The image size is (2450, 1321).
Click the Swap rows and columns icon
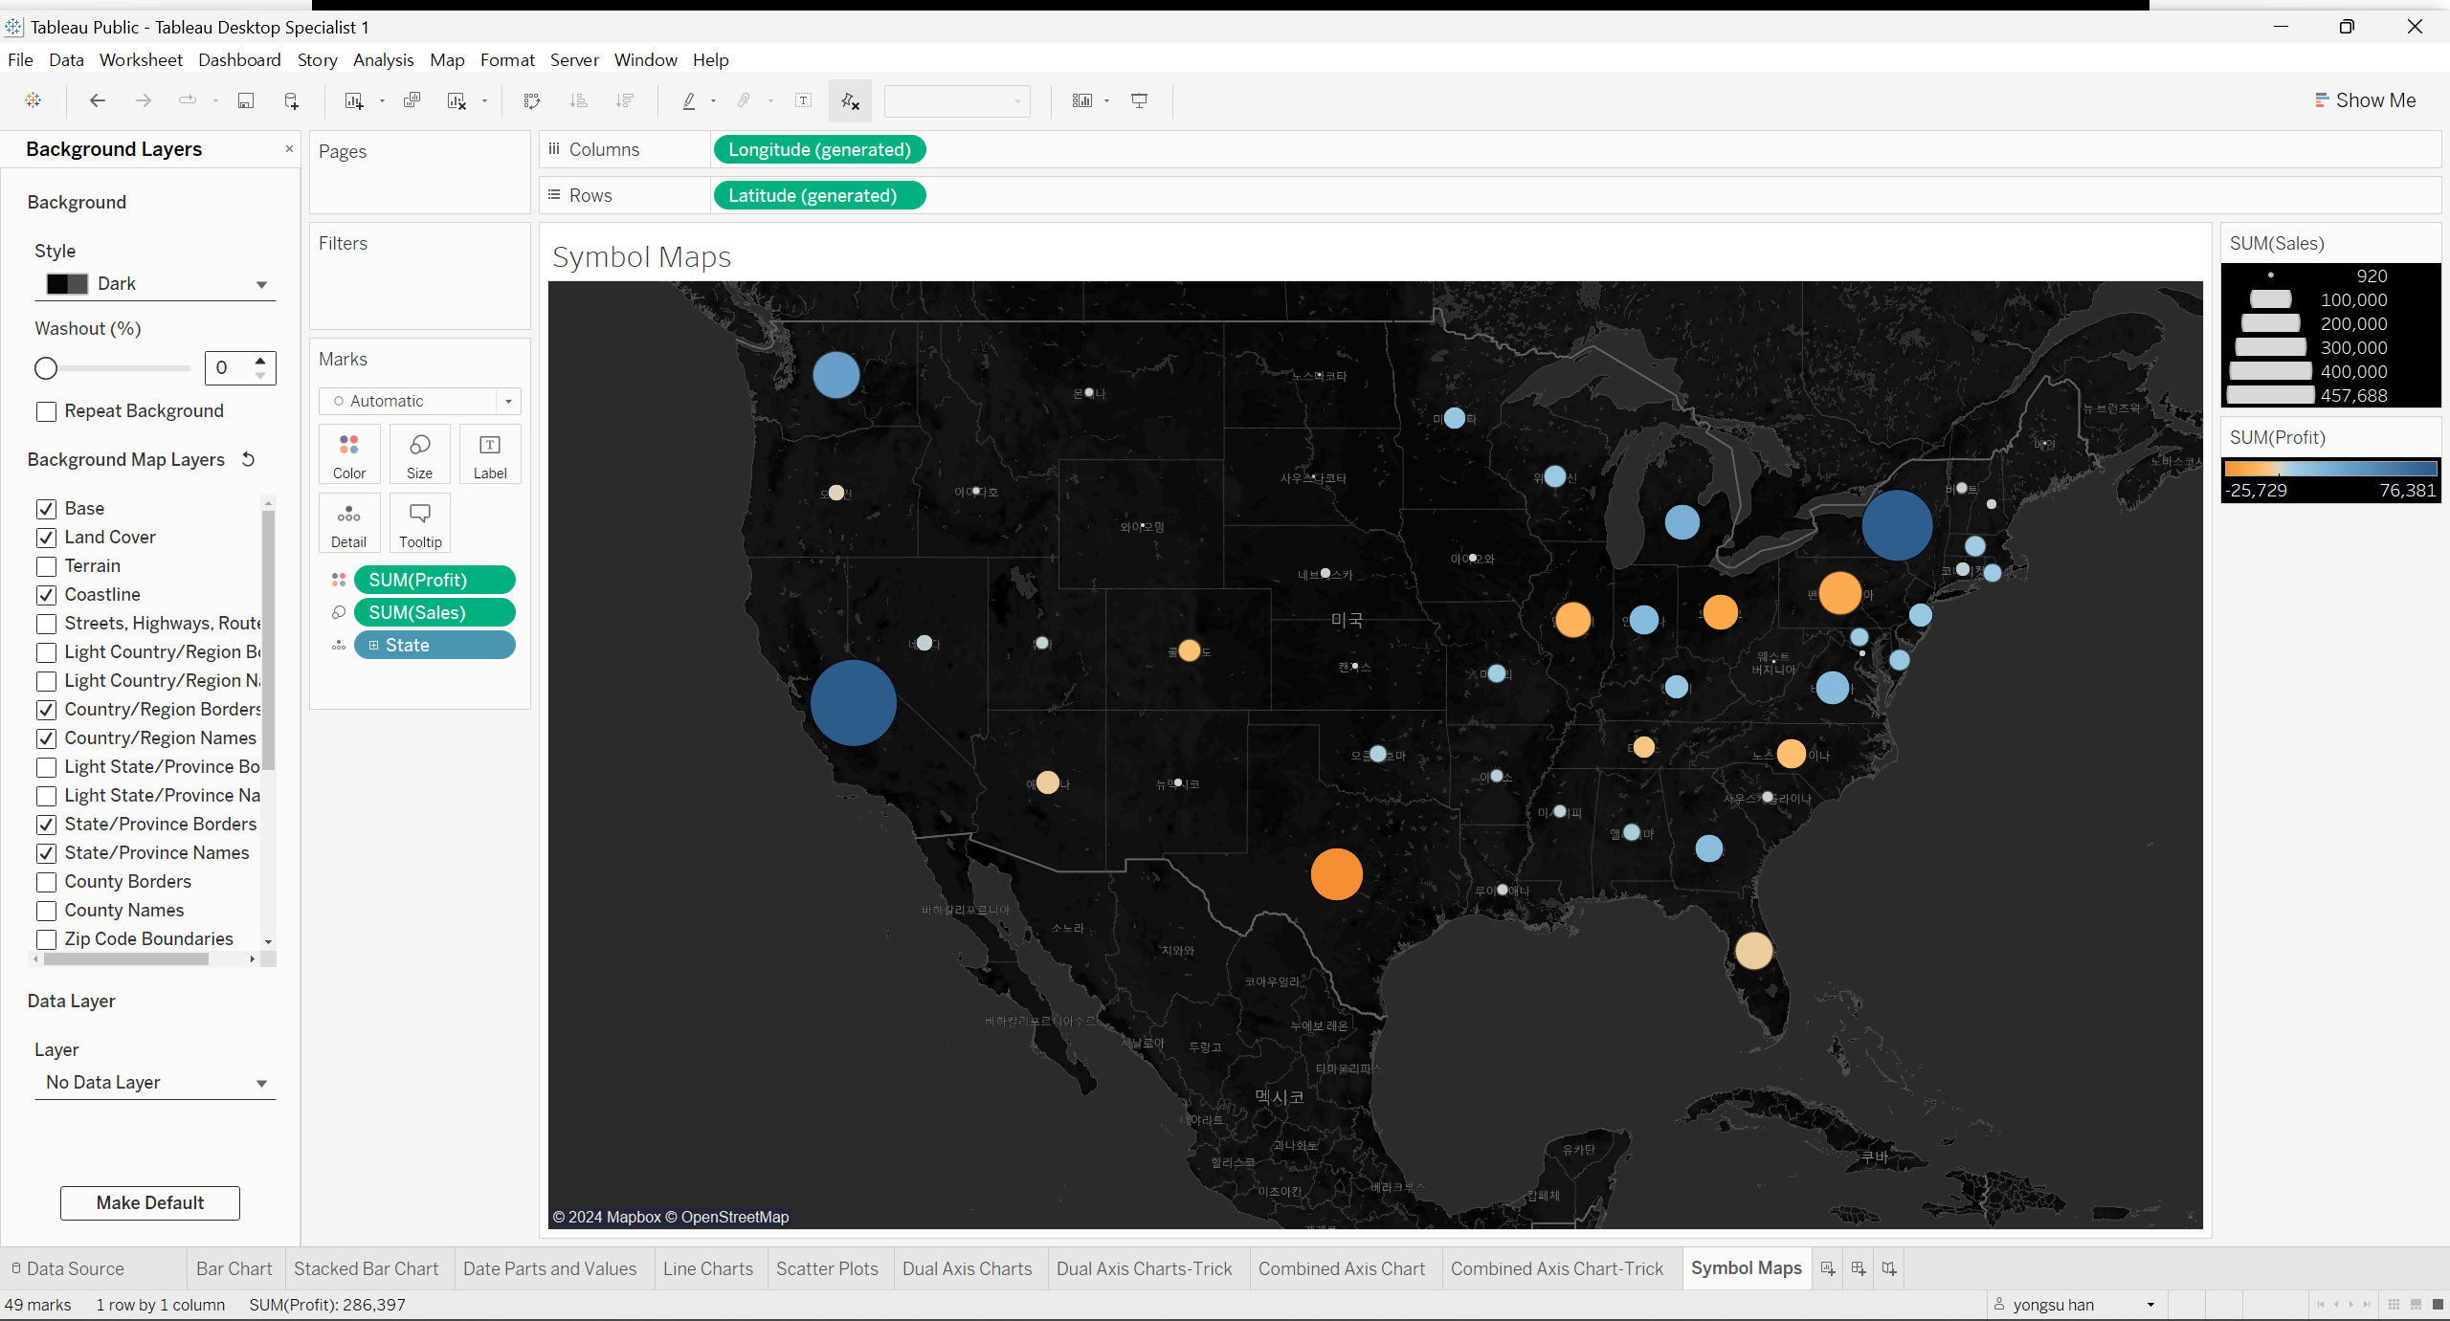[532, 100]
